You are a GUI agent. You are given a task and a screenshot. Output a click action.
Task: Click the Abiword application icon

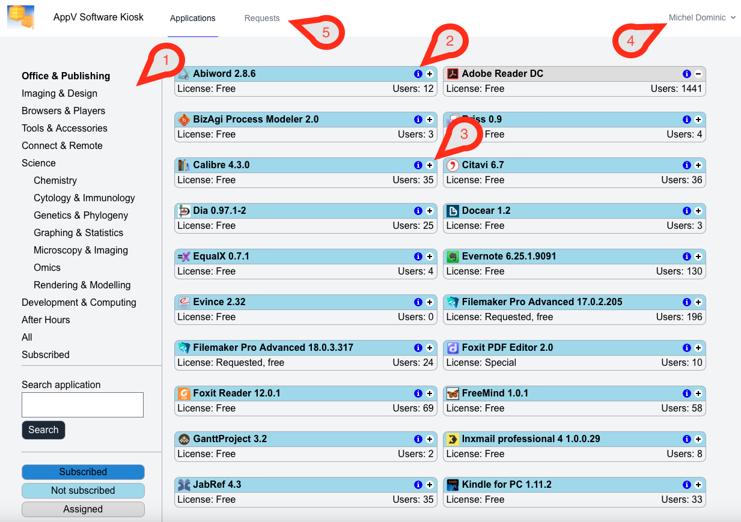pos(184,74)
